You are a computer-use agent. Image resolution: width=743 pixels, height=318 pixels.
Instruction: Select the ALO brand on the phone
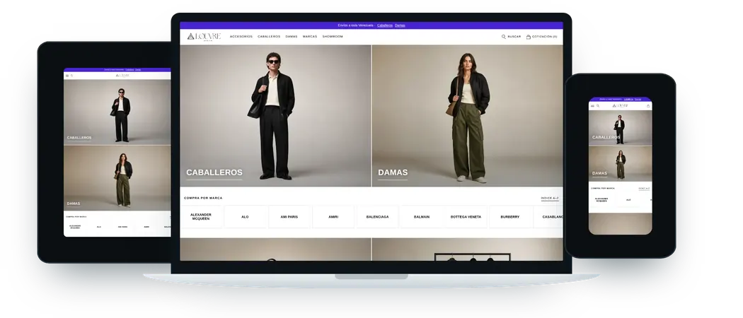(x=628, y=200)
